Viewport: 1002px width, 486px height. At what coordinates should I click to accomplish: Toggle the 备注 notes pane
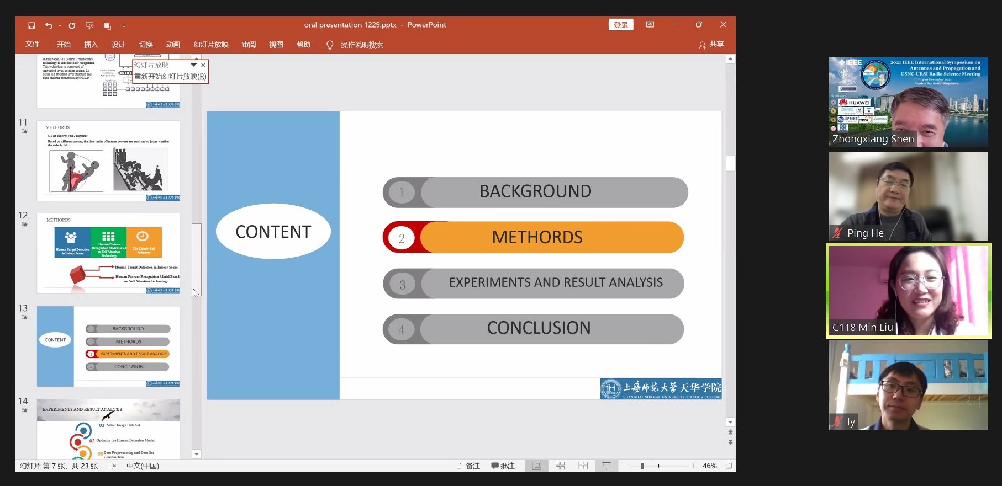[x=468, y=466]
